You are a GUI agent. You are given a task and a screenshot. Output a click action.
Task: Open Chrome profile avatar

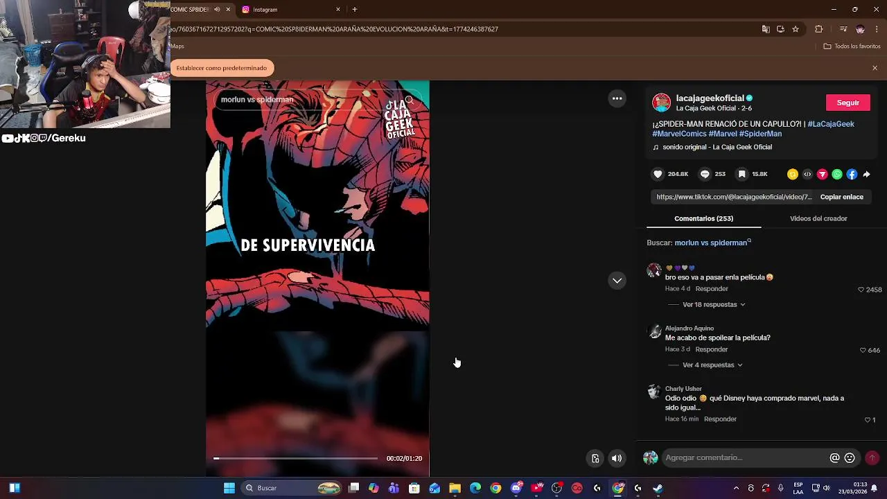tap(860, 29)
